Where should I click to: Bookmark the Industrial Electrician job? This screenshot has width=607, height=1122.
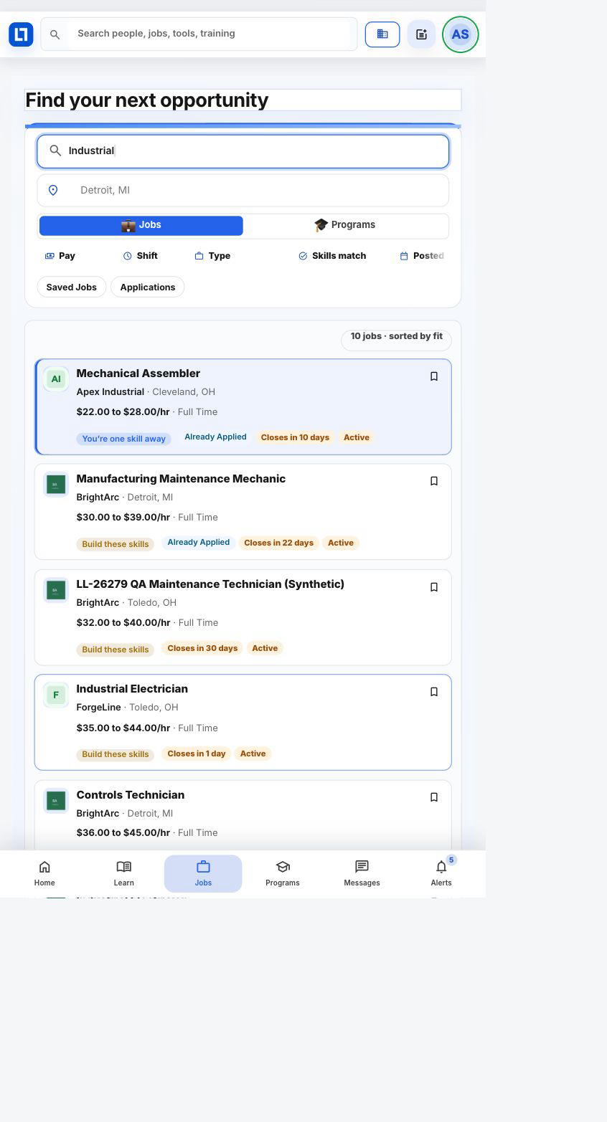point(434,692)
